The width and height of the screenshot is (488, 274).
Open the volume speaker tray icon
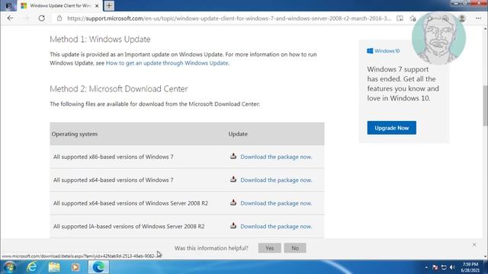tap(452, 267)
